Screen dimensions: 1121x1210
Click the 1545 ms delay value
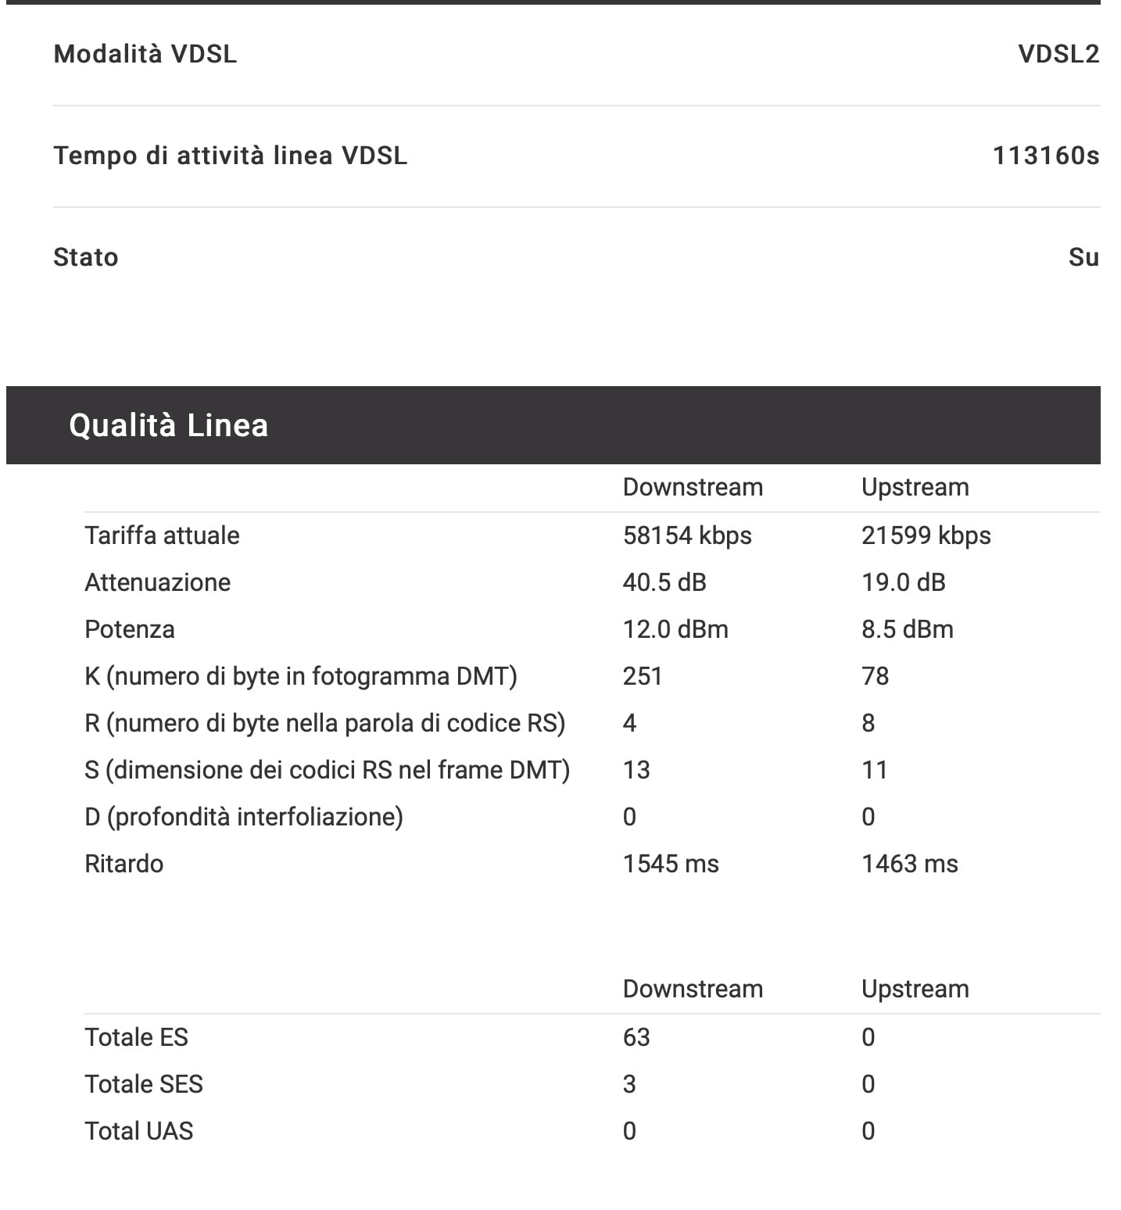tap(671, 864)
